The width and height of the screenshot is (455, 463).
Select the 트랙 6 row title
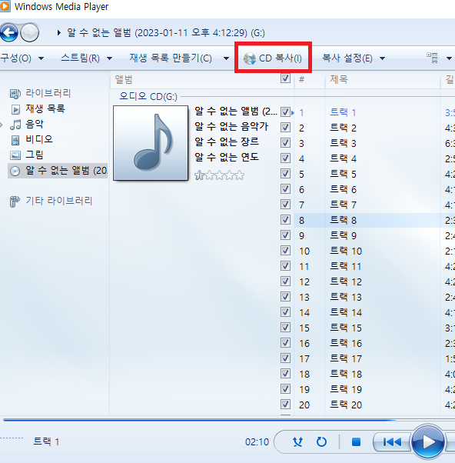click(x=343, y=189)
